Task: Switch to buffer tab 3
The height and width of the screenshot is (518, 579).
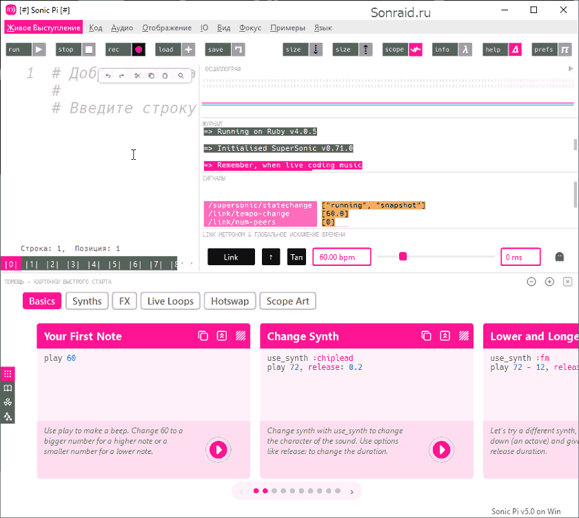Action: 73,264
